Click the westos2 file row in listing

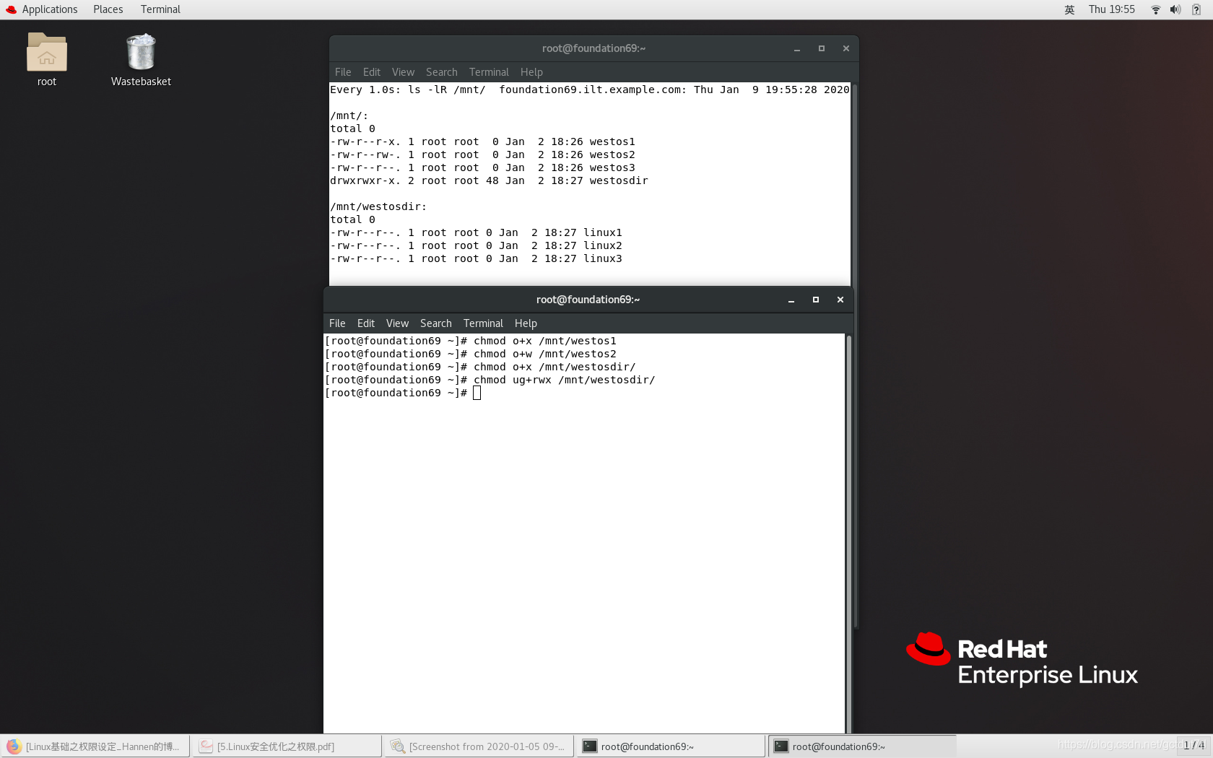(482, 154)
